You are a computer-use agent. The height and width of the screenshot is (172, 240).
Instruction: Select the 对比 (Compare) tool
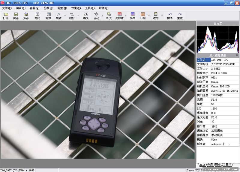[37, 16]
